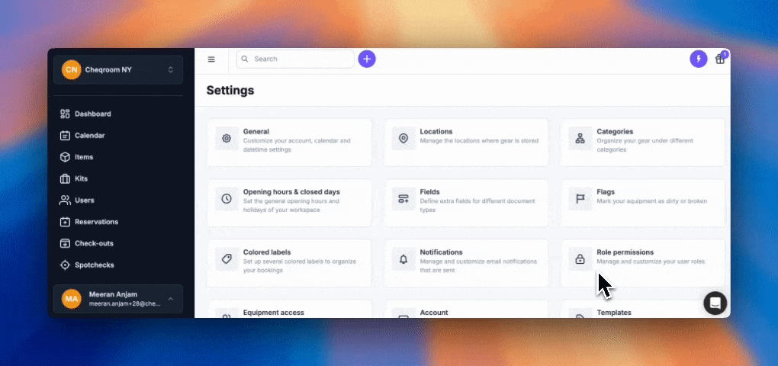Click the Categories hierarchy icon
Viewport: 778px width, 366px height.
[580, 139]
